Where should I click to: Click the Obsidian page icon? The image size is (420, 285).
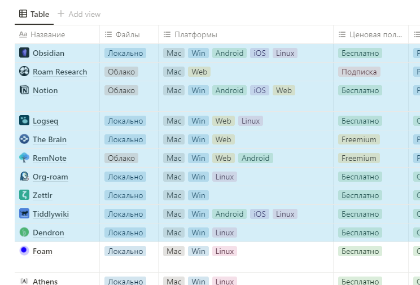(24, 52)
